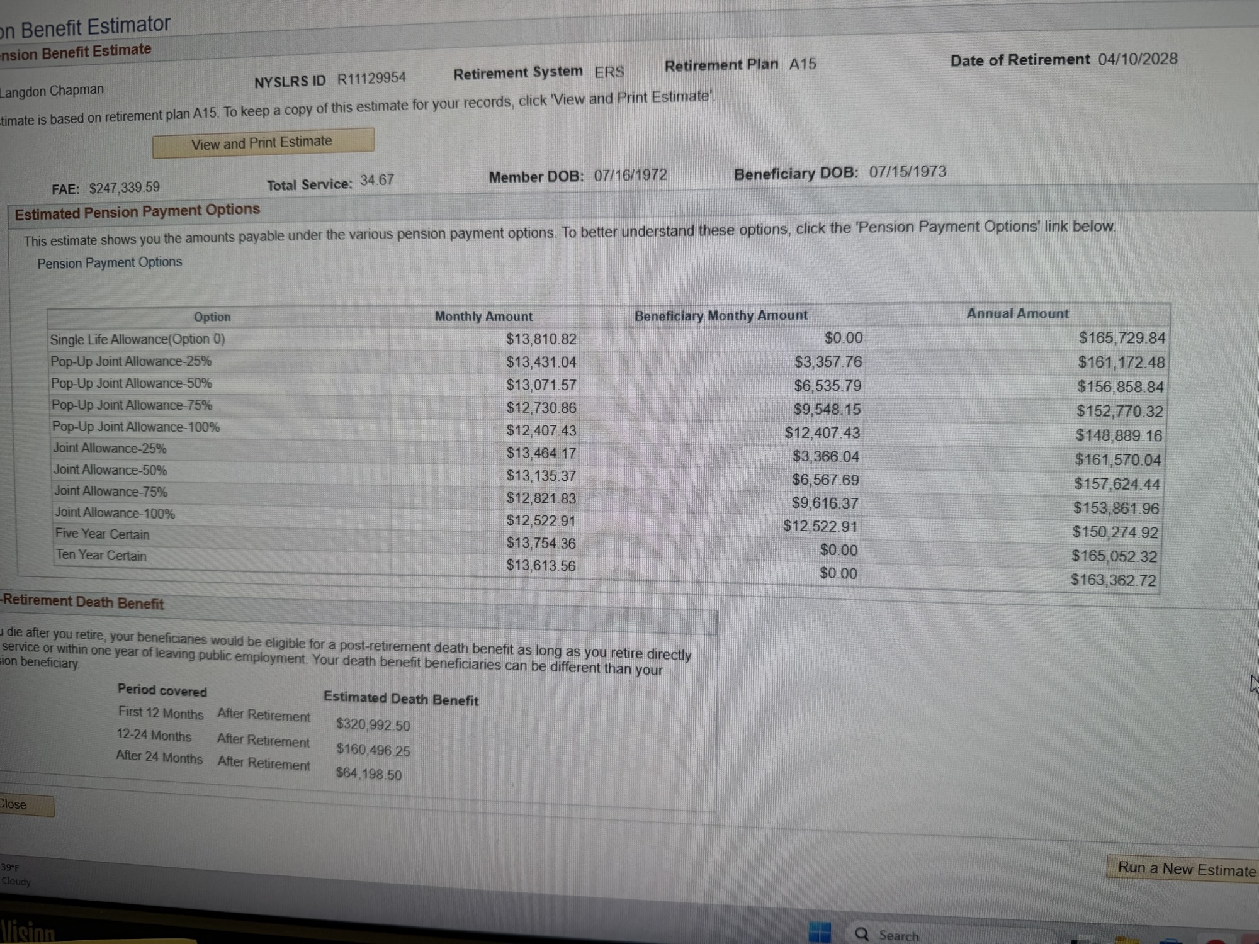Screen dimensions: 1259x944
Task: Click the taskbar search magnifier icon
Action: click(862, 934)
